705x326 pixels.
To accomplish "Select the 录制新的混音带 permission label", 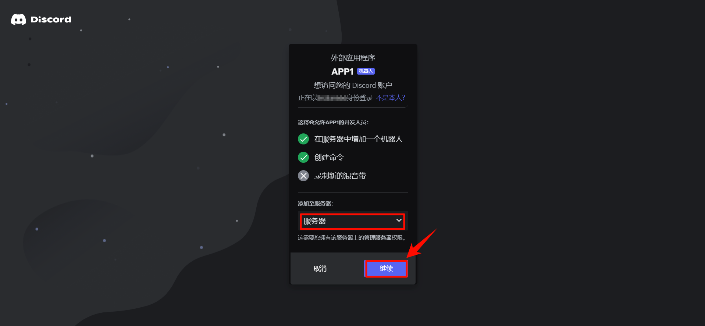I will pyautogui.click(x=340, y=176).
